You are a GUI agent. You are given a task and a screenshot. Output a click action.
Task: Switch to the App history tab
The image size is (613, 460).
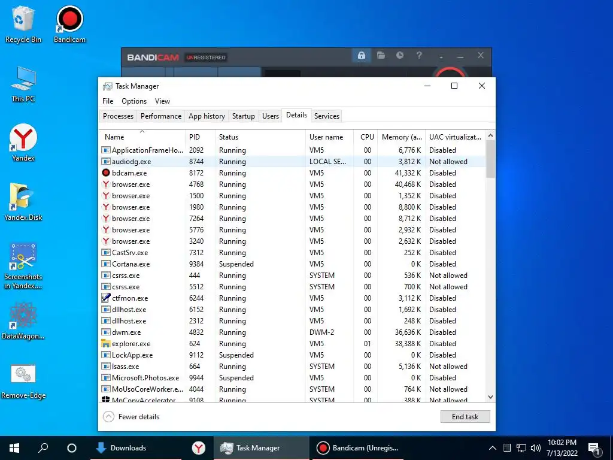207,116
